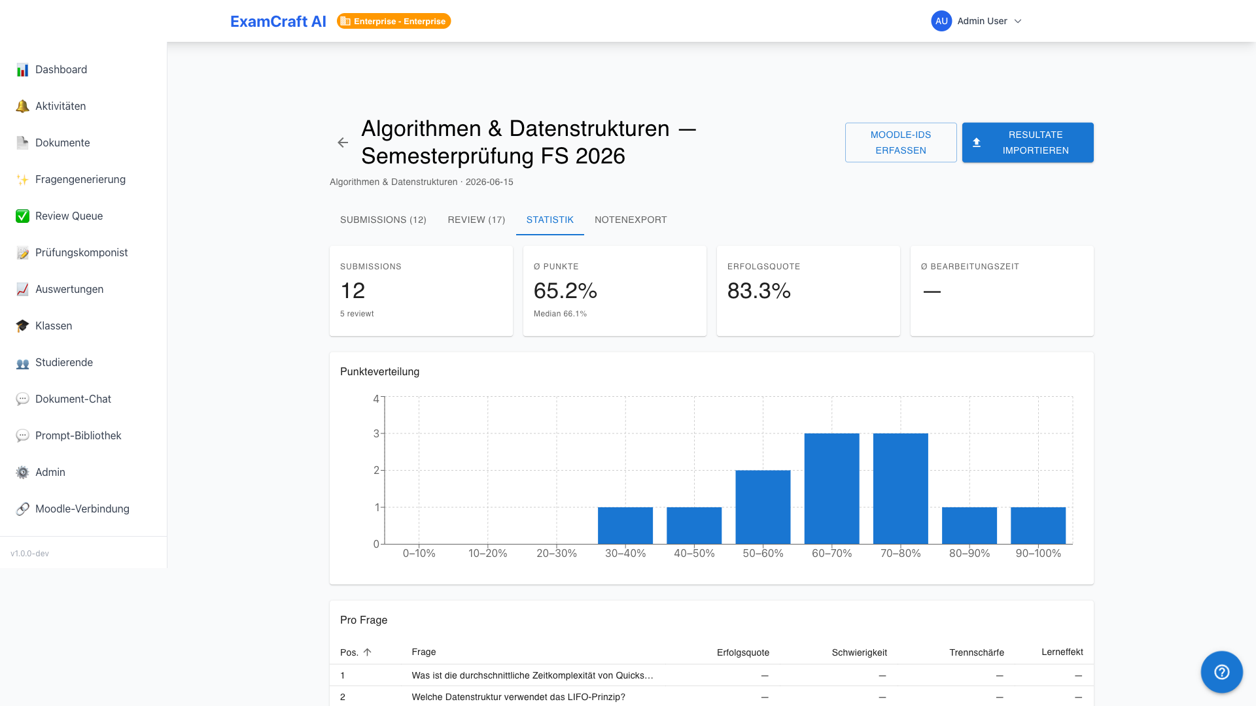Click the Enterprise - Enterprise badge
Viewport: 1256px width, 706px height.
pyautogui.click(x=394, y=22)
